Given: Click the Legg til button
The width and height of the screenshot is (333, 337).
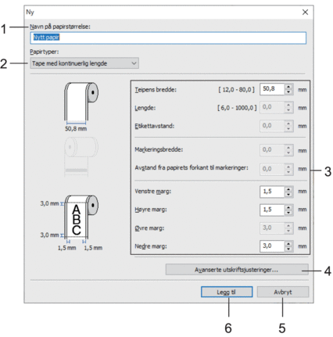Looking at the screenshot, I should [x=227, y=292].
